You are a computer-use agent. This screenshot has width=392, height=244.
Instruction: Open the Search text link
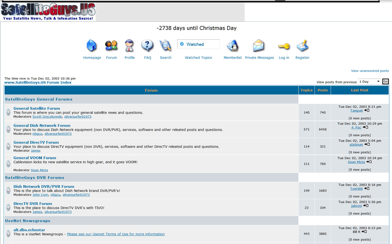(x=166, y=57)
